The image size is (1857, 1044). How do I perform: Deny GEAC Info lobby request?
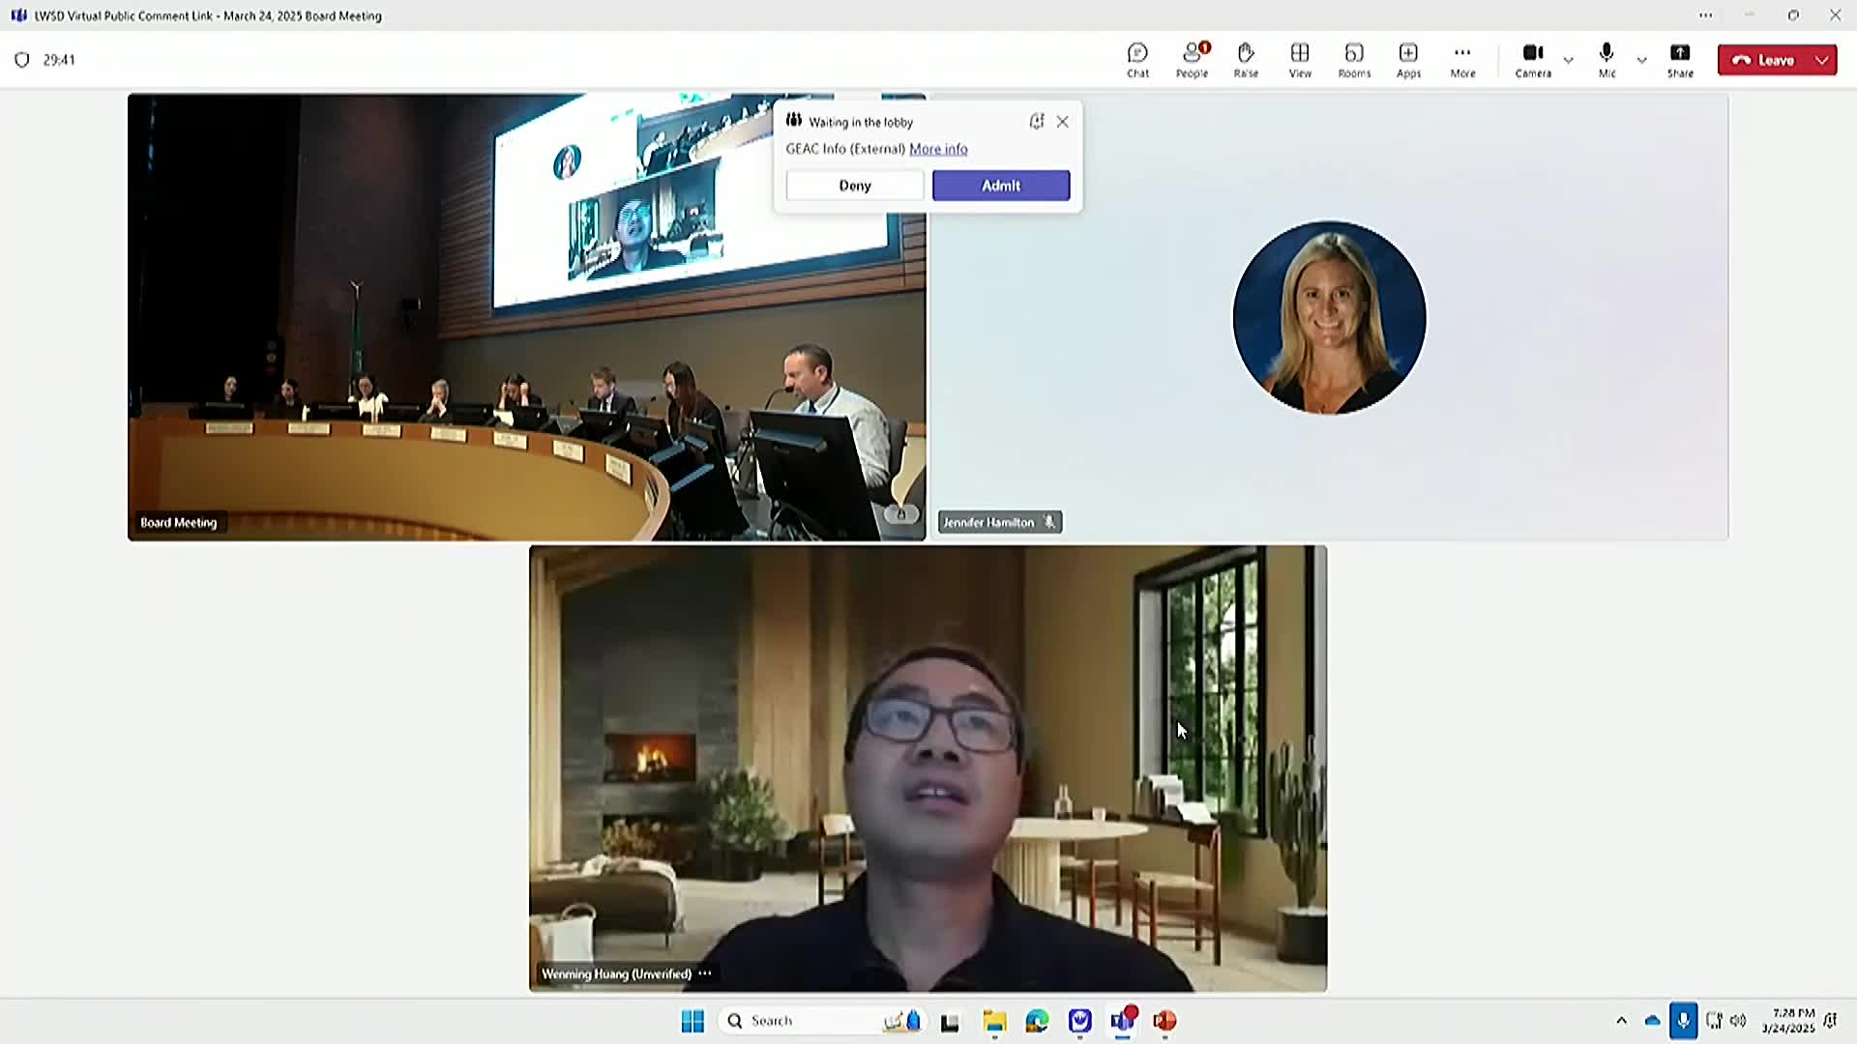[855, 186]
